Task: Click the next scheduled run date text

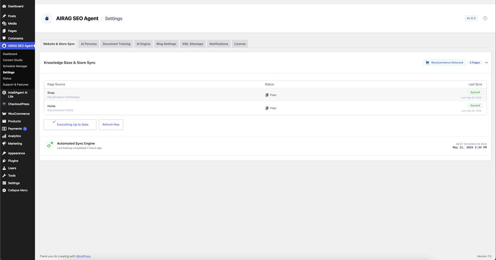Action: coord(470,147)
